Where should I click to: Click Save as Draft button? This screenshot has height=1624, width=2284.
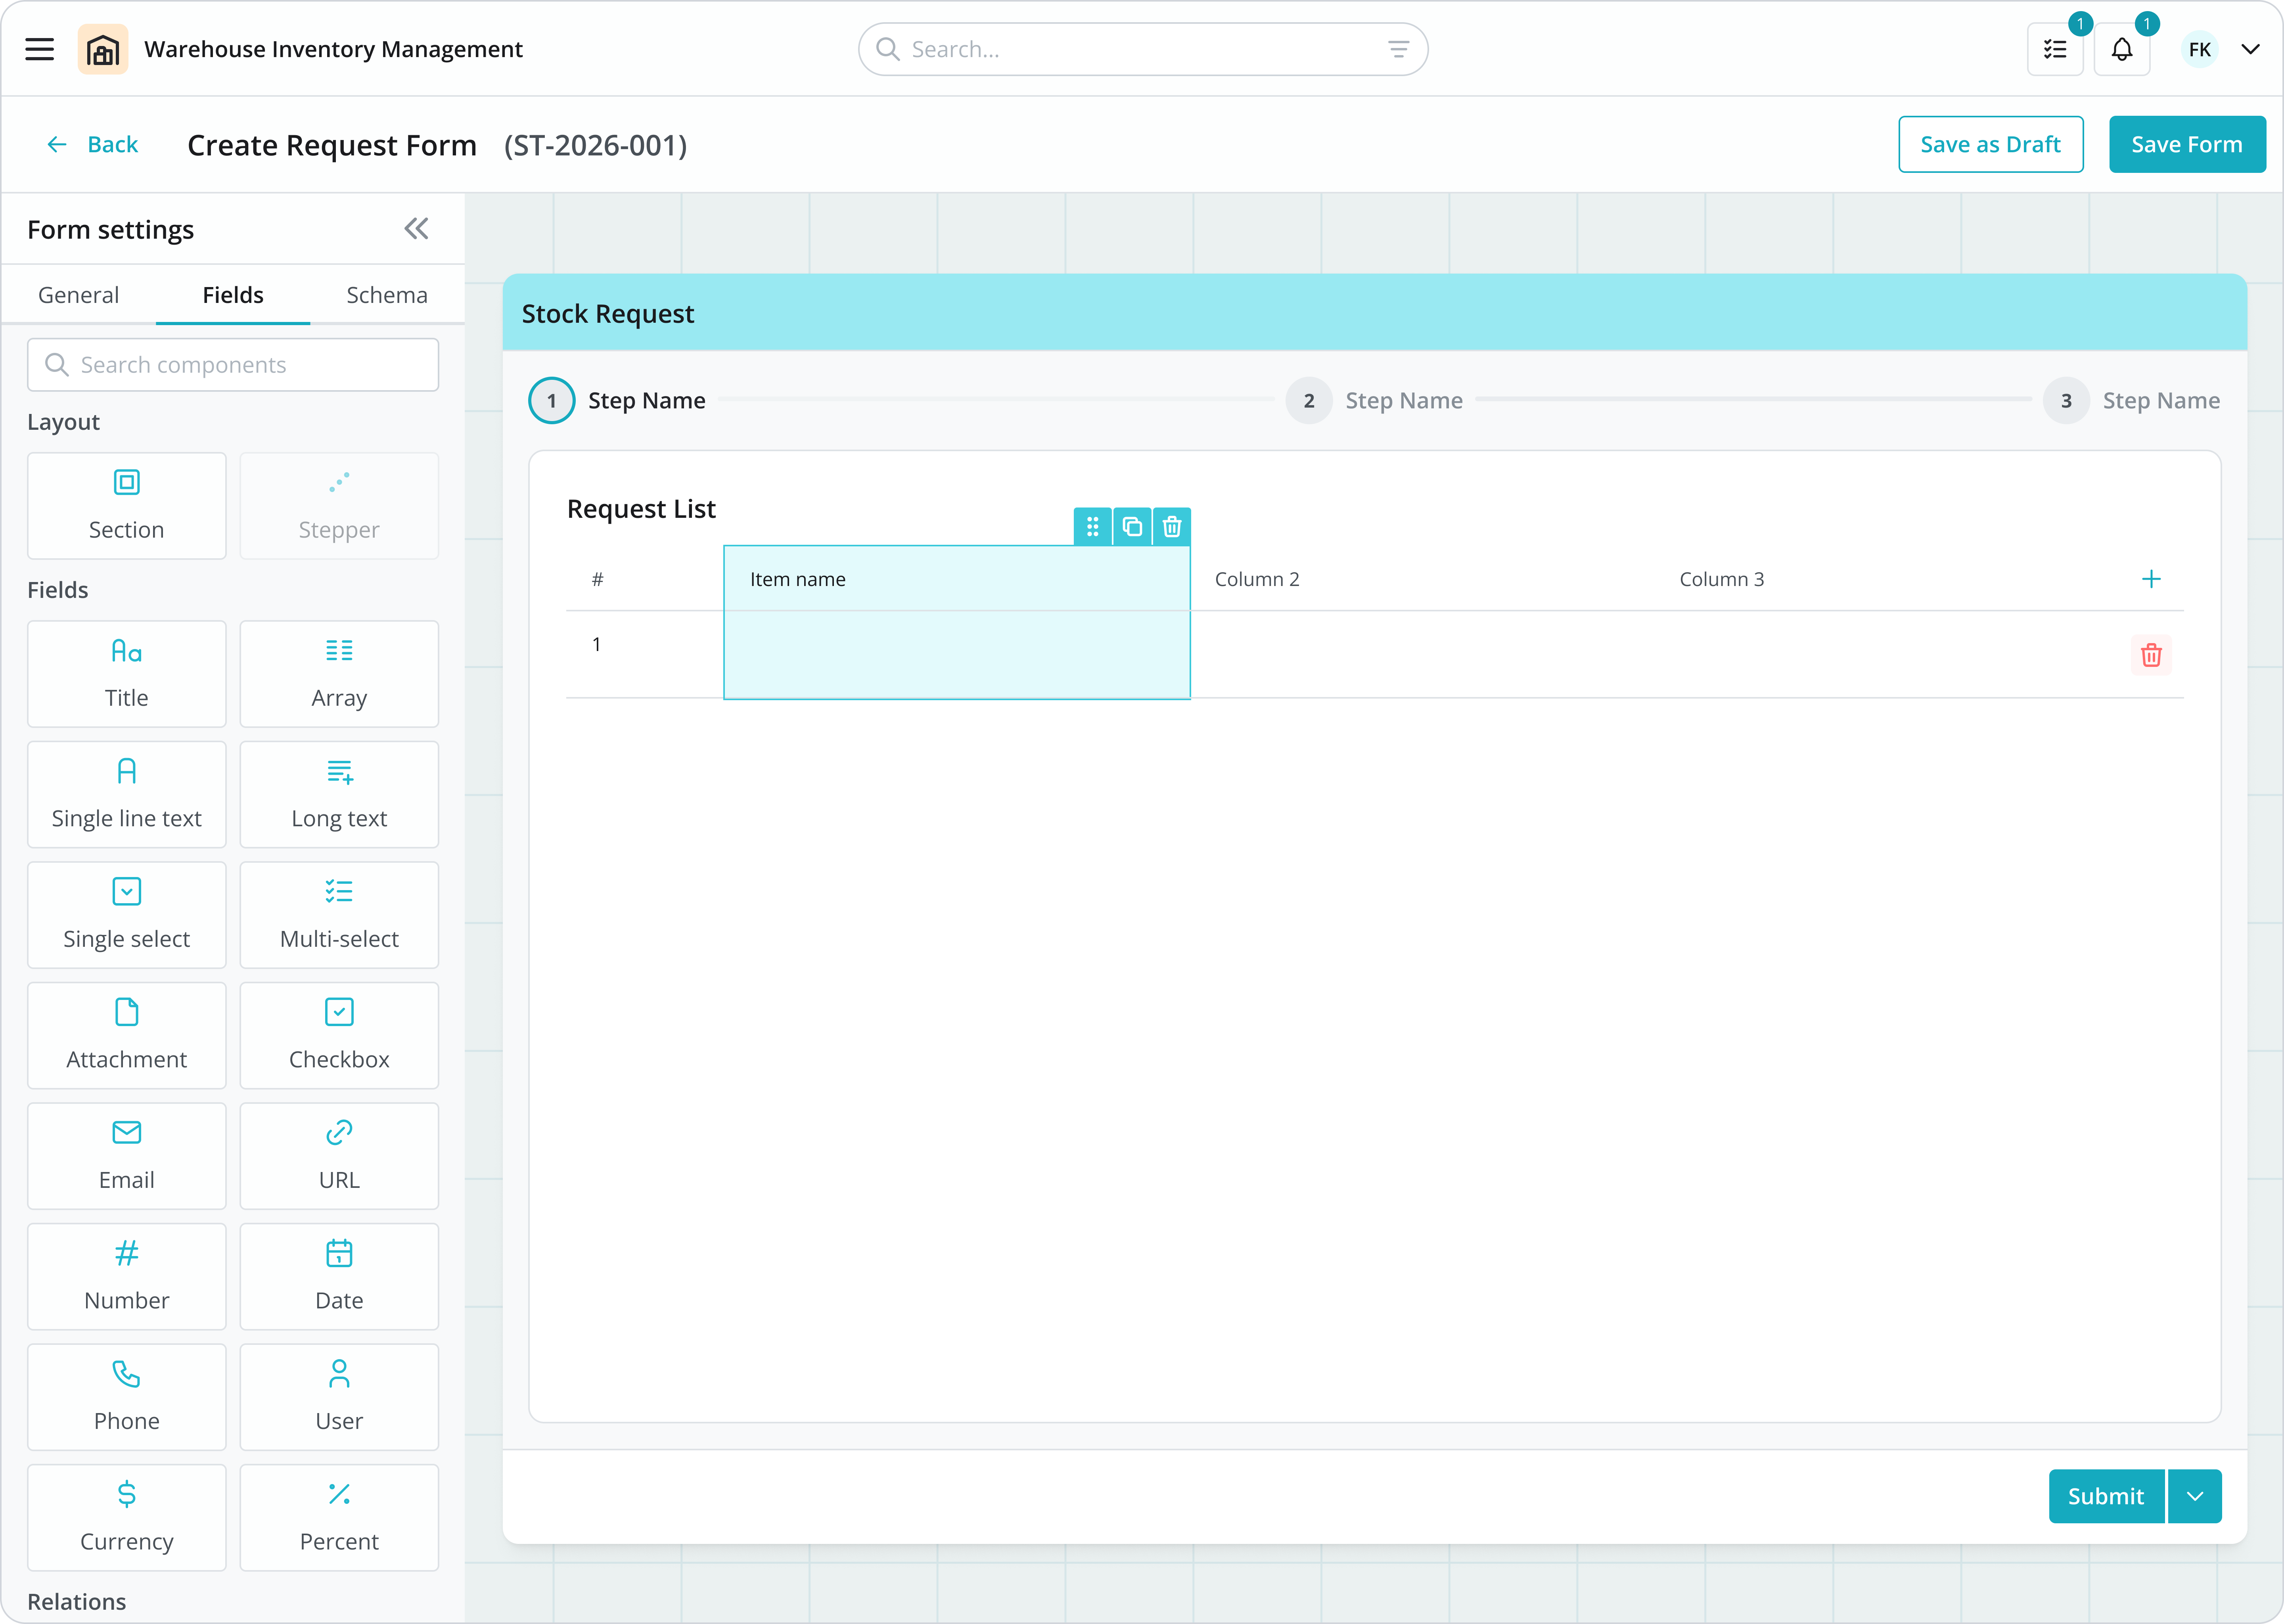1990,144
